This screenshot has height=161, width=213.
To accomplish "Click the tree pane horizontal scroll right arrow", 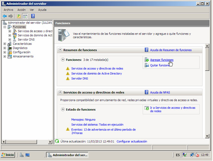I will [x=50, y=142].
